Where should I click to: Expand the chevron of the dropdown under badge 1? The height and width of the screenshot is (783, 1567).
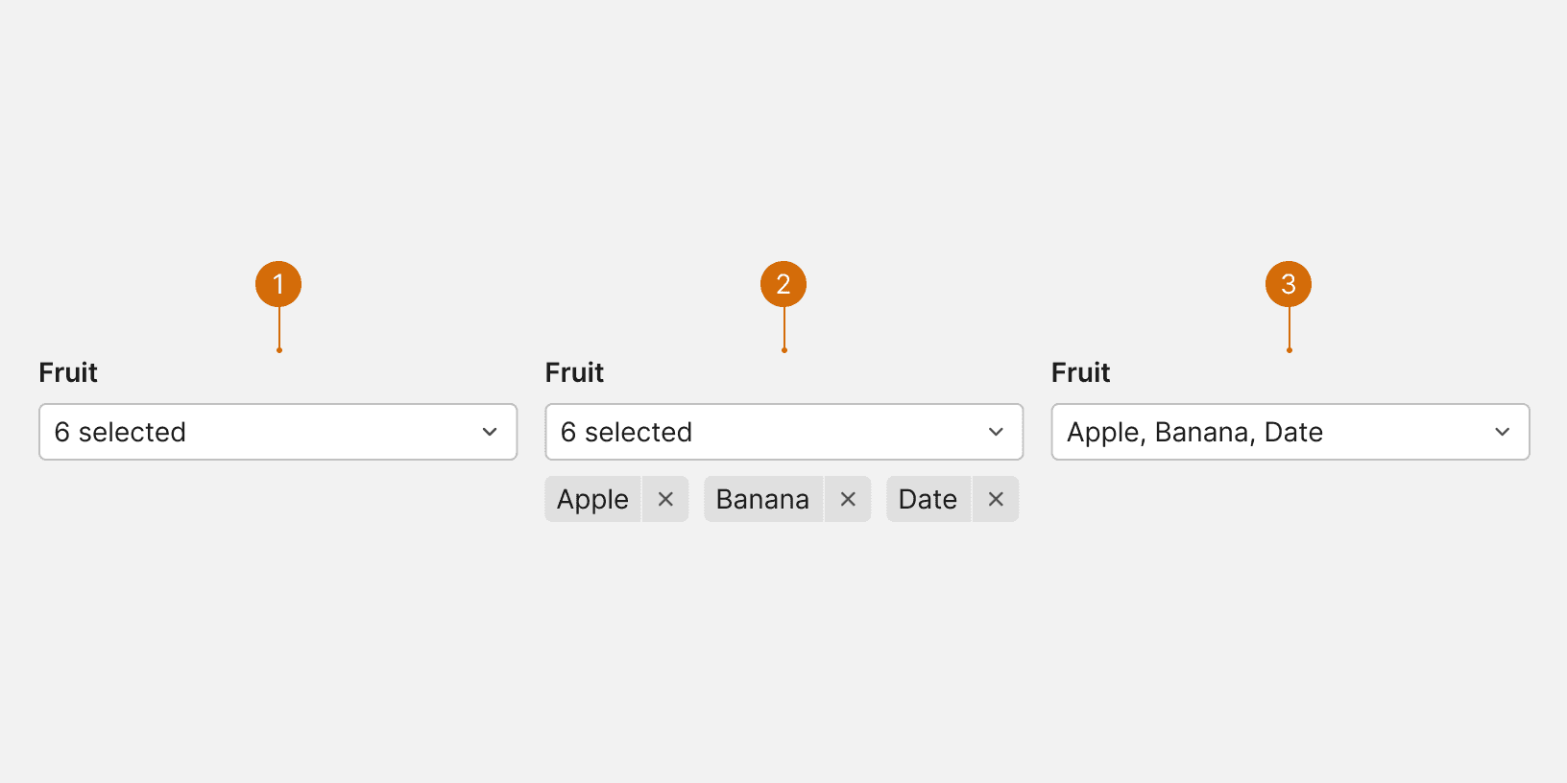(490, 432)
